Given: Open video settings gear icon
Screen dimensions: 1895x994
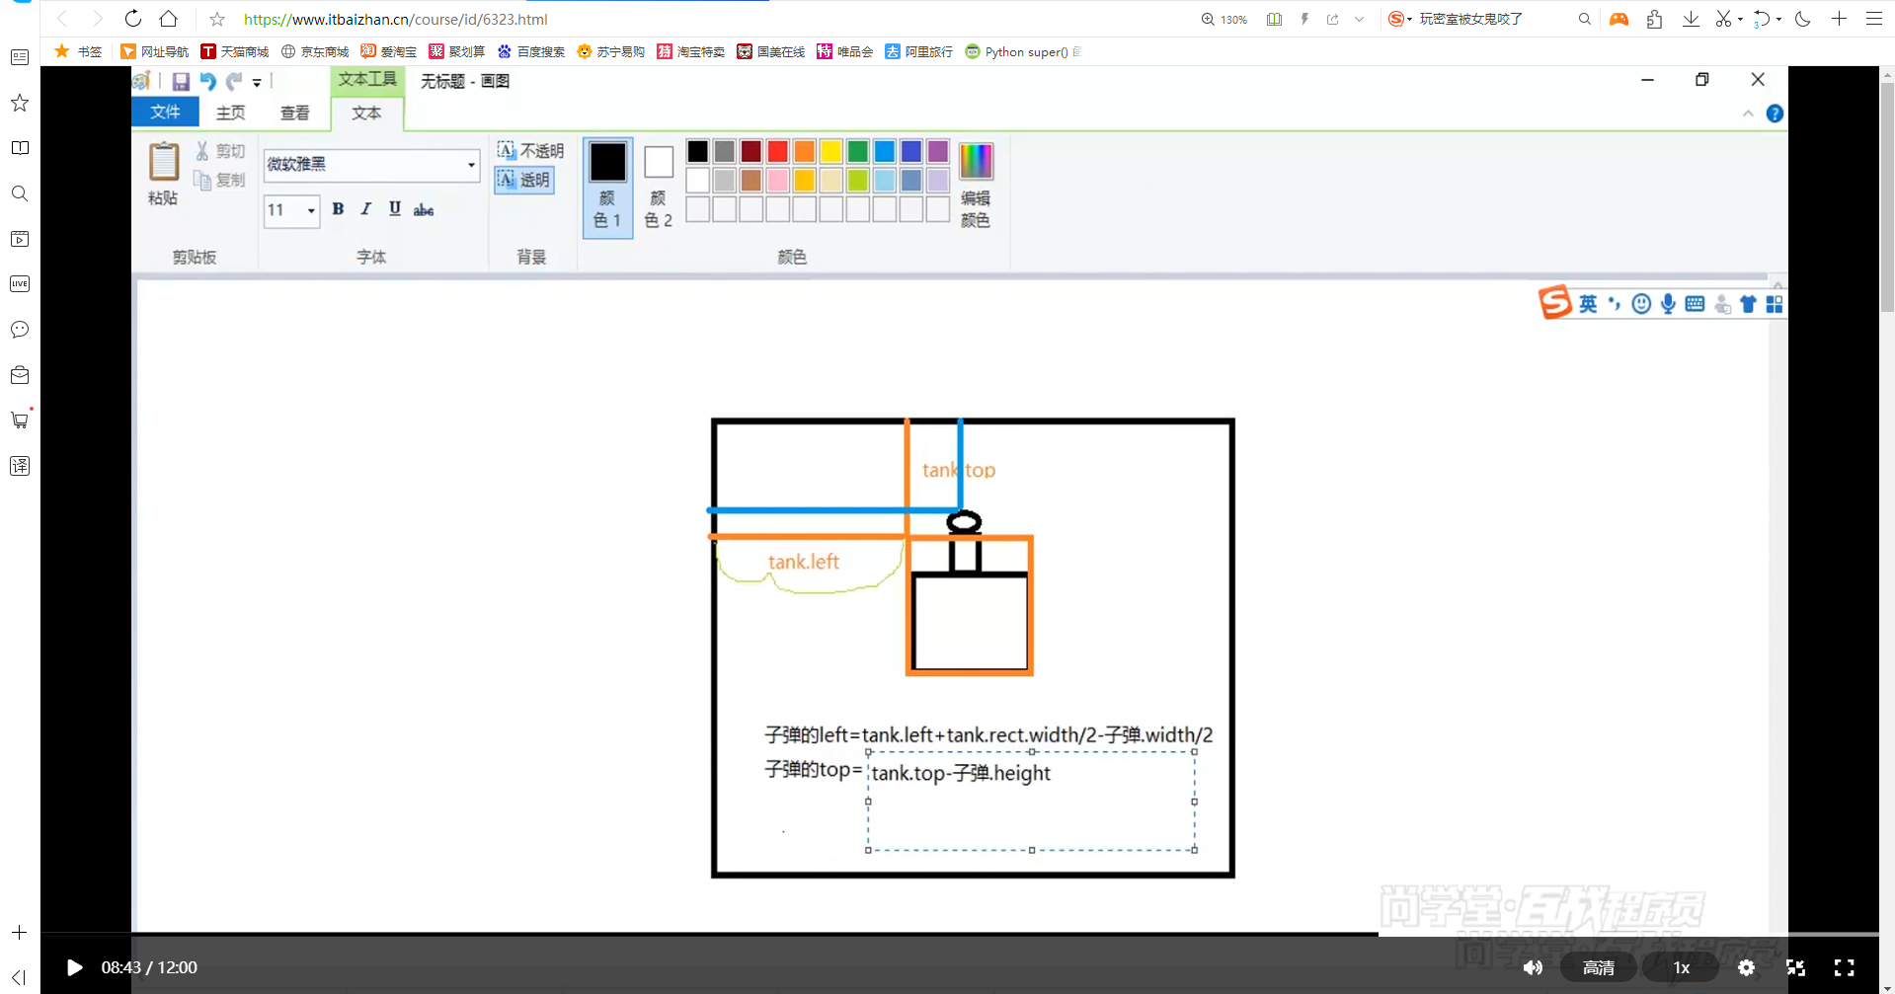Looking at the screenshot, I should coord(1746,967).
